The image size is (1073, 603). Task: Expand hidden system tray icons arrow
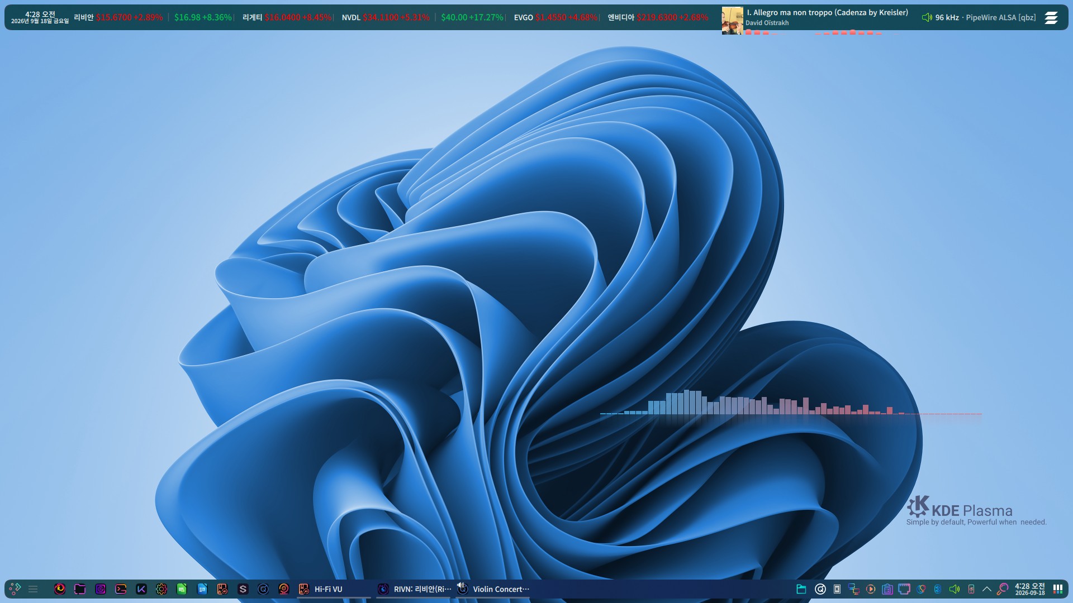[x=987, y=588]
